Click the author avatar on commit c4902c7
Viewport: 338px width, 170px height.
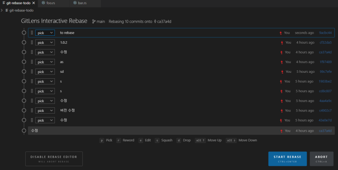click(281, 111)
